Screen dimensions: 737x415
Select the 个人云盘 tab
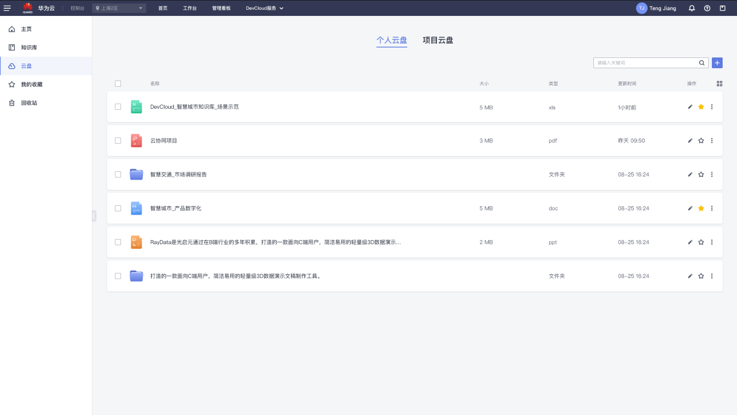pos(392,40)
